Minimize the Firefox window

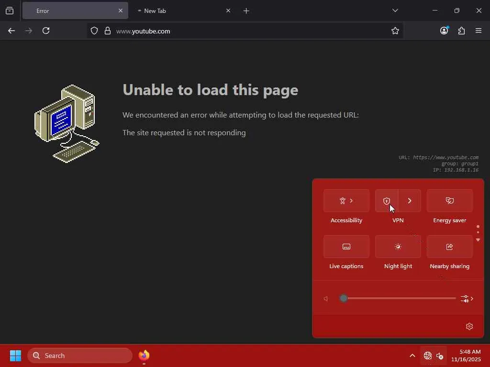[435, 11]
